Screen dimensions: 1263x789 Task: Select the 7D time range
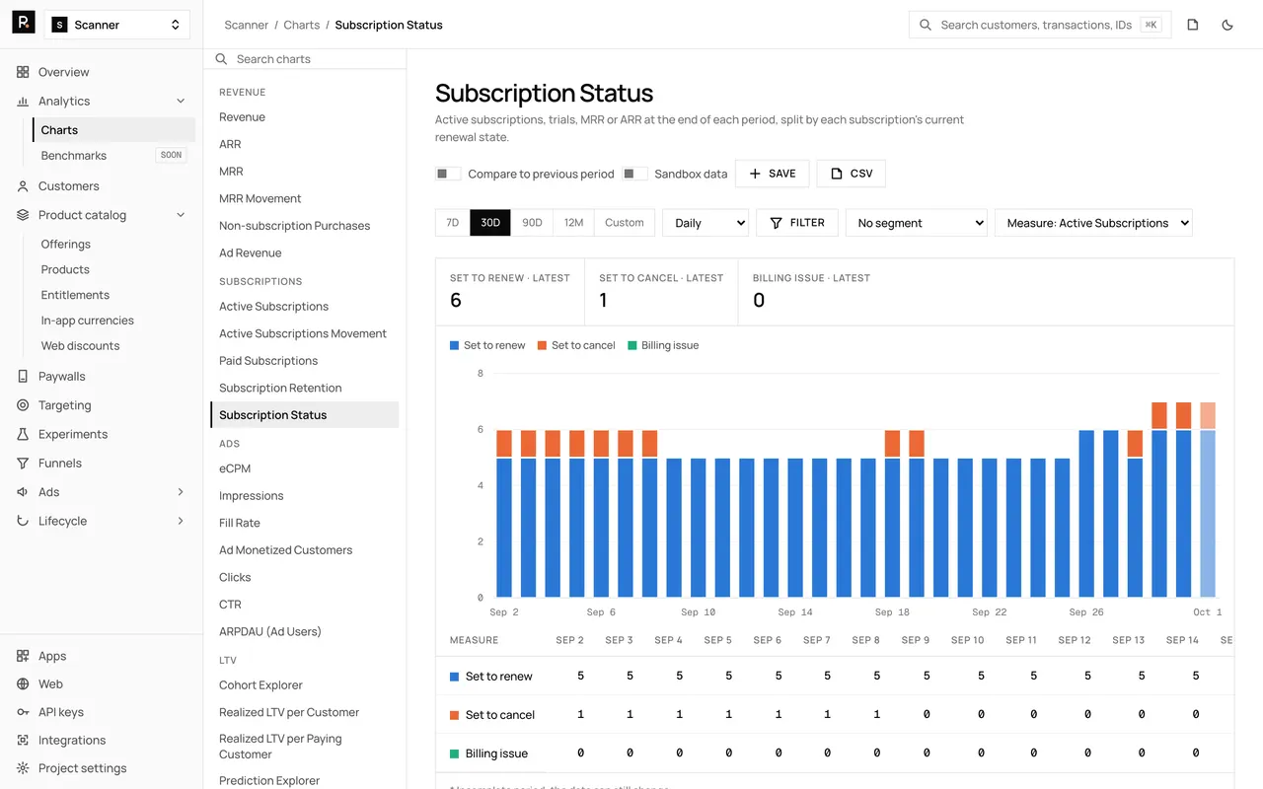click(x=453, y=223)
